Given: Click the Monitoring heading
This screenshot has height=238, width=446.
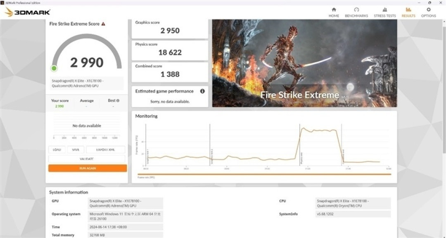Looking at the screenshot, I should point(146,116).
